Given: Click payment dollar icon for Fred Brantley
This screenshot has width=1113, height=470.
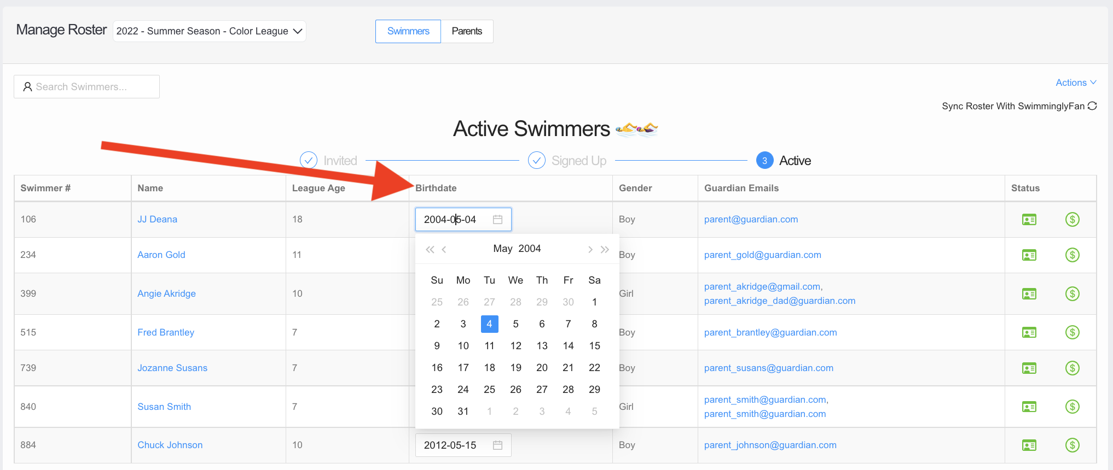Looking at the screenshot, I should (x=1073, y=333).
